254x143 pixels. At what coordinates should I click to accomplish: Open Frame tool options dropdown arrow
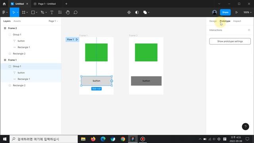pos(27,12)
